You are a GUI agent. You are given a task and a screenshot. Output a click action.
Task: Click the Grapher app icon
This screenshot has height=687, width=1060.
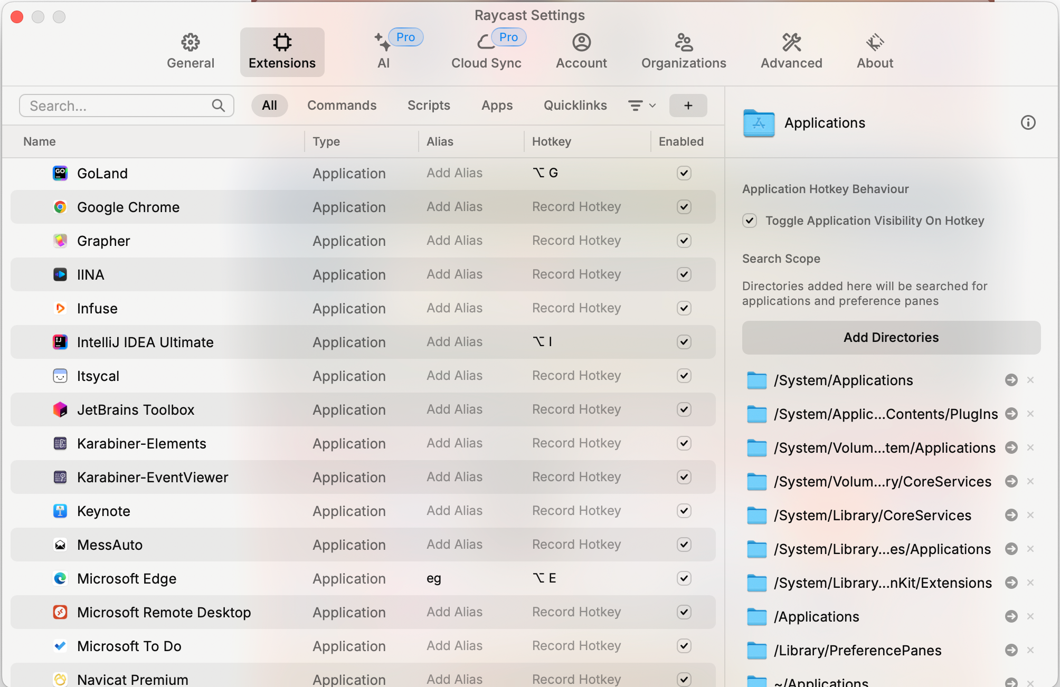point(60,241)
